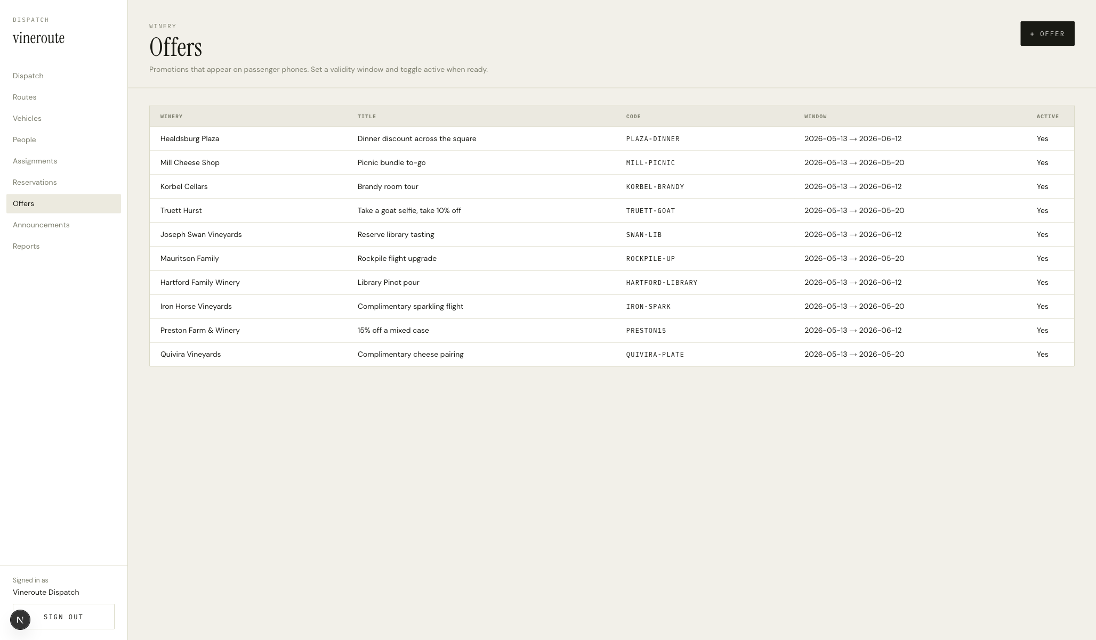Click the Joseph Swan Vineyards window dates

853,234
